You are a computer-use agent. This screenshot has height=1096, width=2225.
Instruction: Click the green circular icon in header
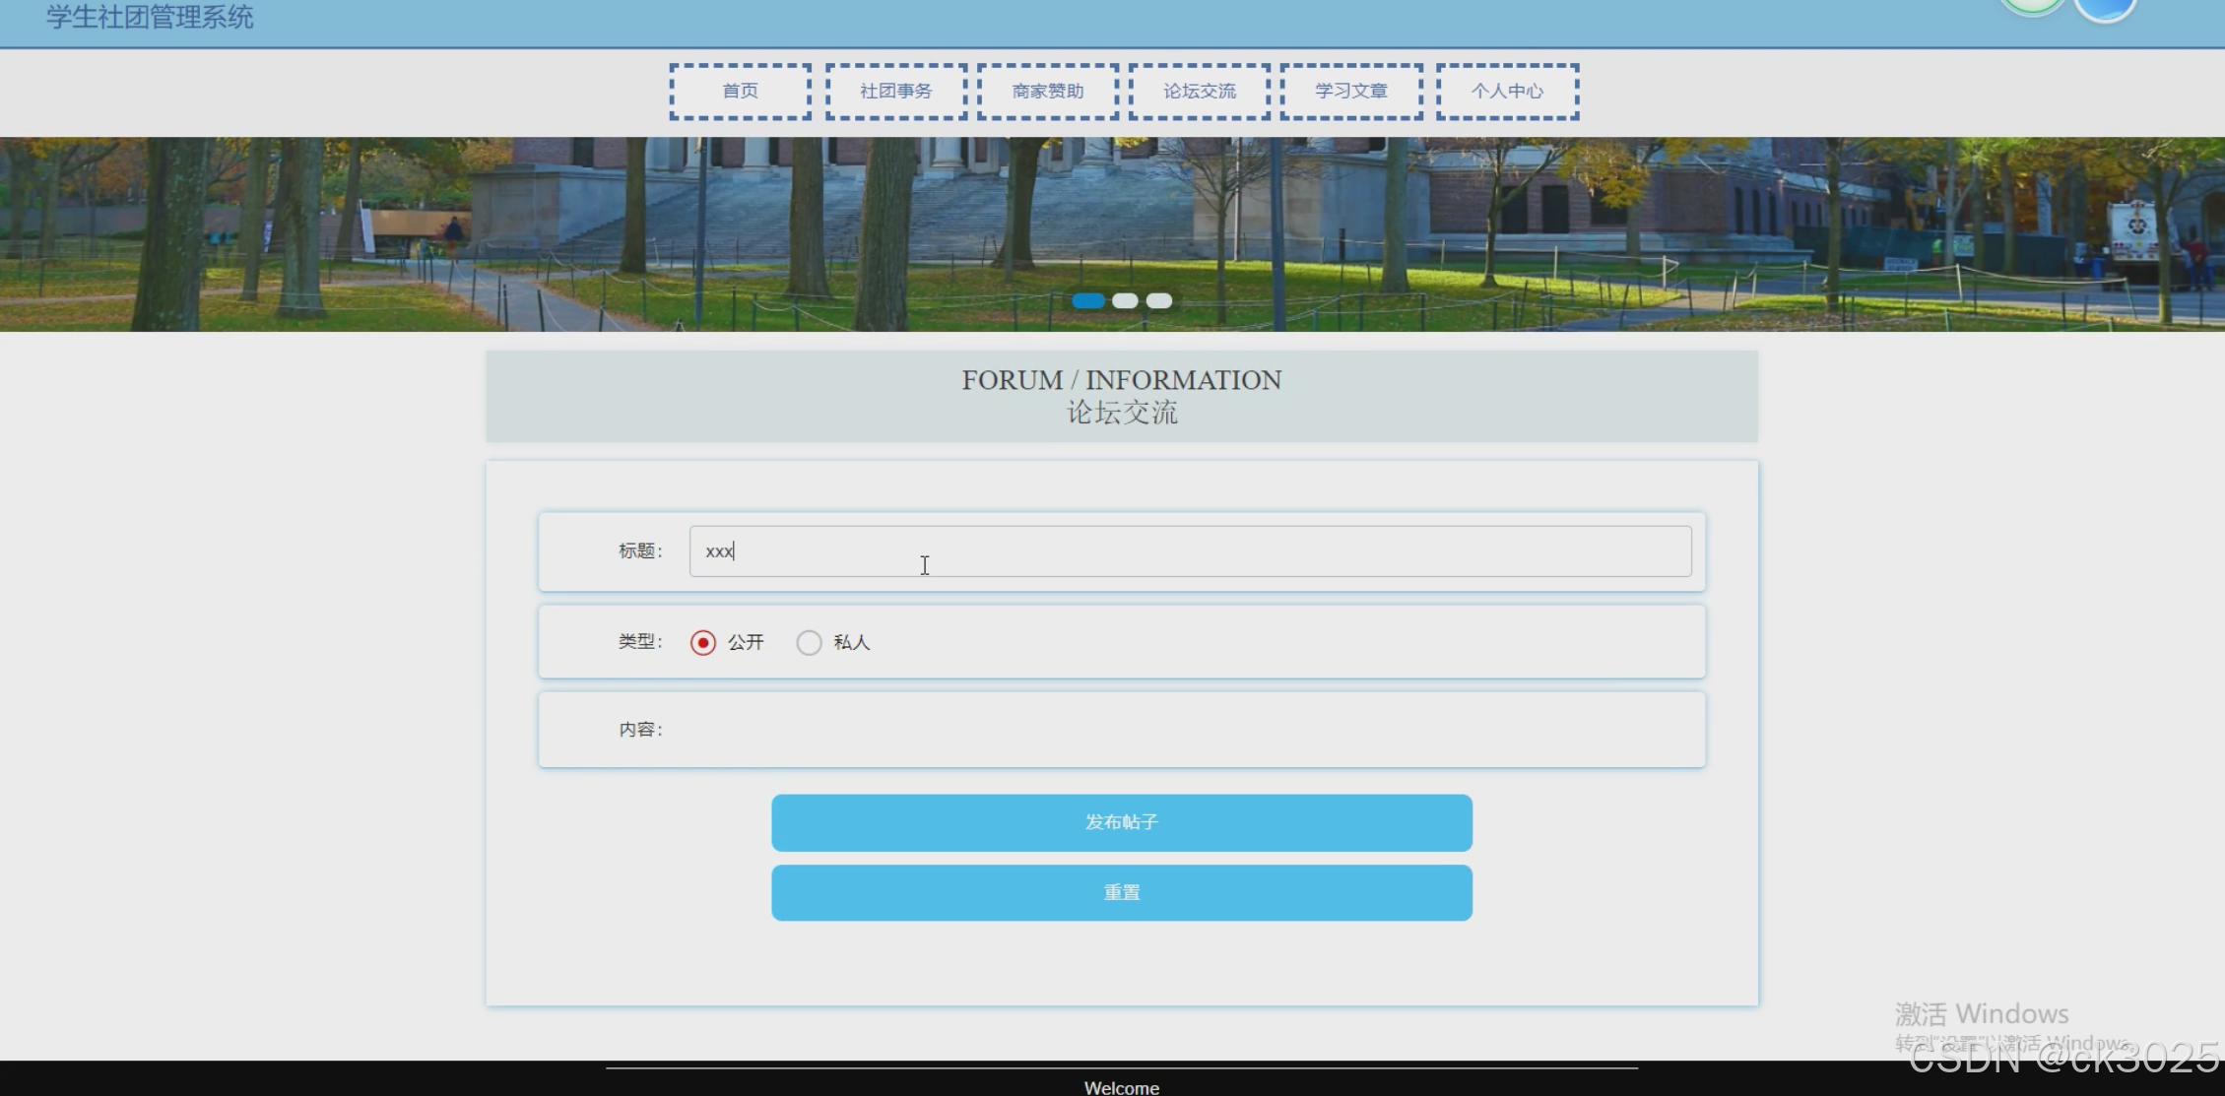click(x=2033, y=5)
